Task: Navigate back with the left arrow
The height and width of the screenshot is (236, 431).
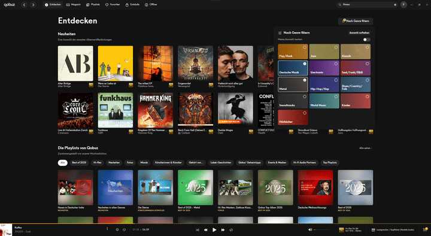Action: (24, 5)
